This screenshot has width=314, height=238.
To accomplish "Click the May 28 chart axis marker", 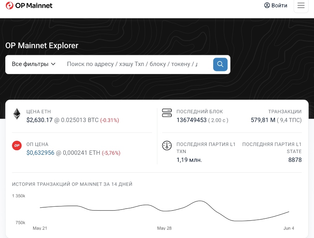I will 164,228.
